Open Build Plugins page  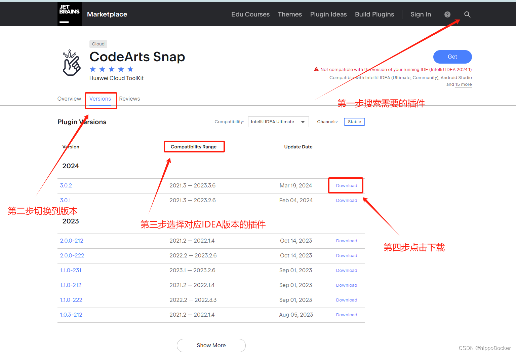point(374,14)
